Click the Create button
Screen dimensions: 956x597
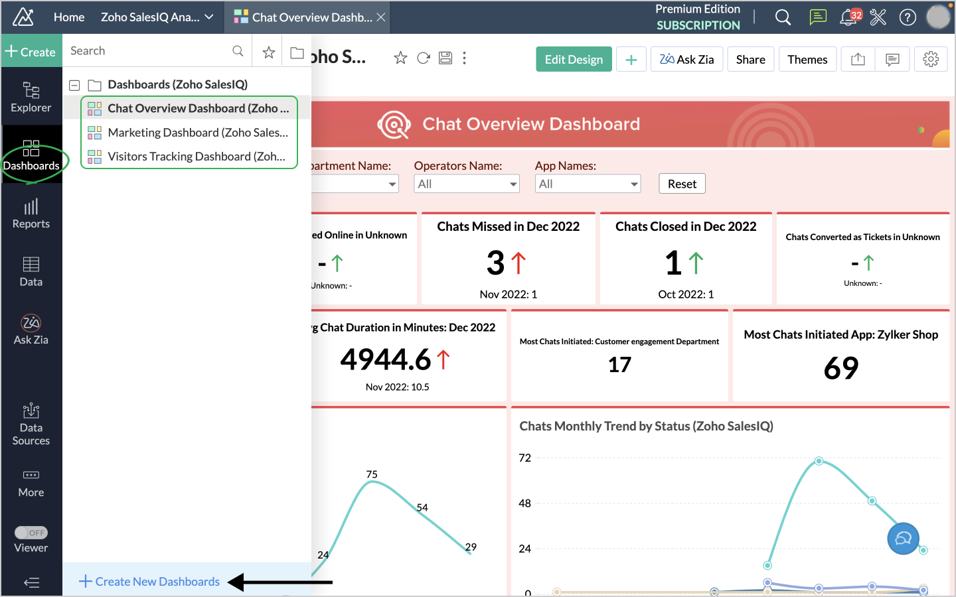point(31,52)
